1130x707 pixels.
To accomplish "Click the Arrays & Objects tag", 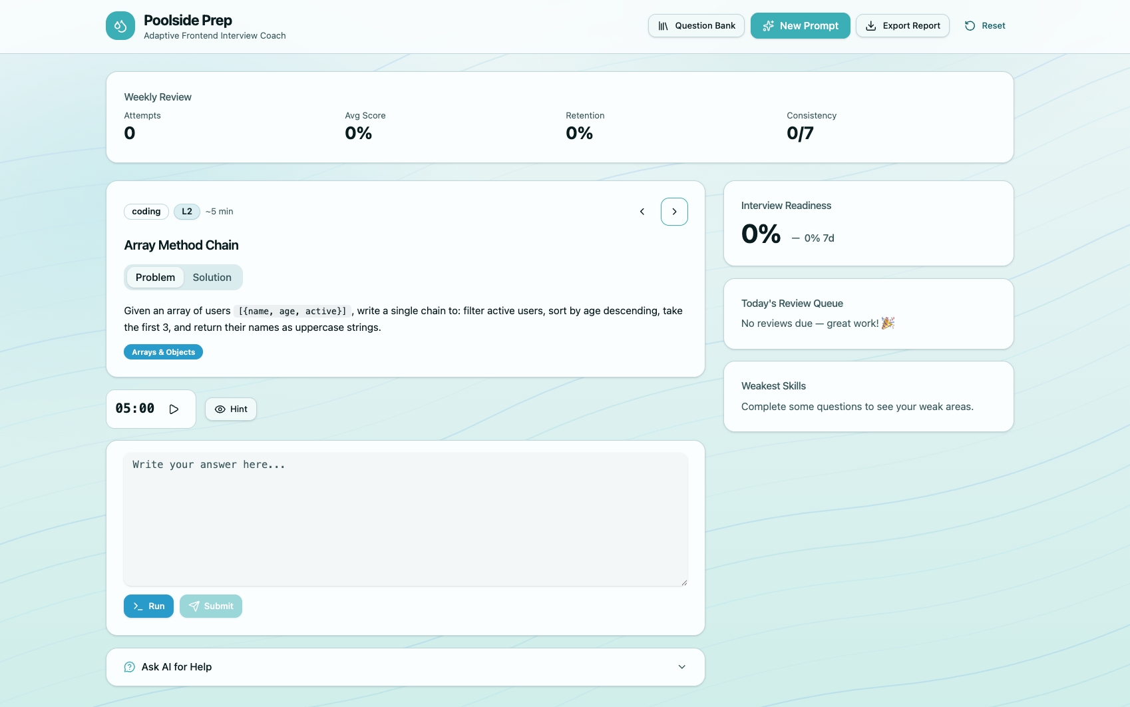I will pos(163,352).
